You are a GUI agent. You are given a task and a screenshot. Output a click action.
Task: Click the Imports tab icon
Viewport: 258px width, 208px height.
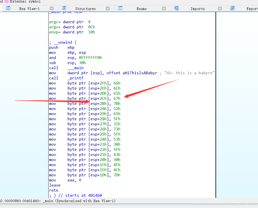[176, 8]
